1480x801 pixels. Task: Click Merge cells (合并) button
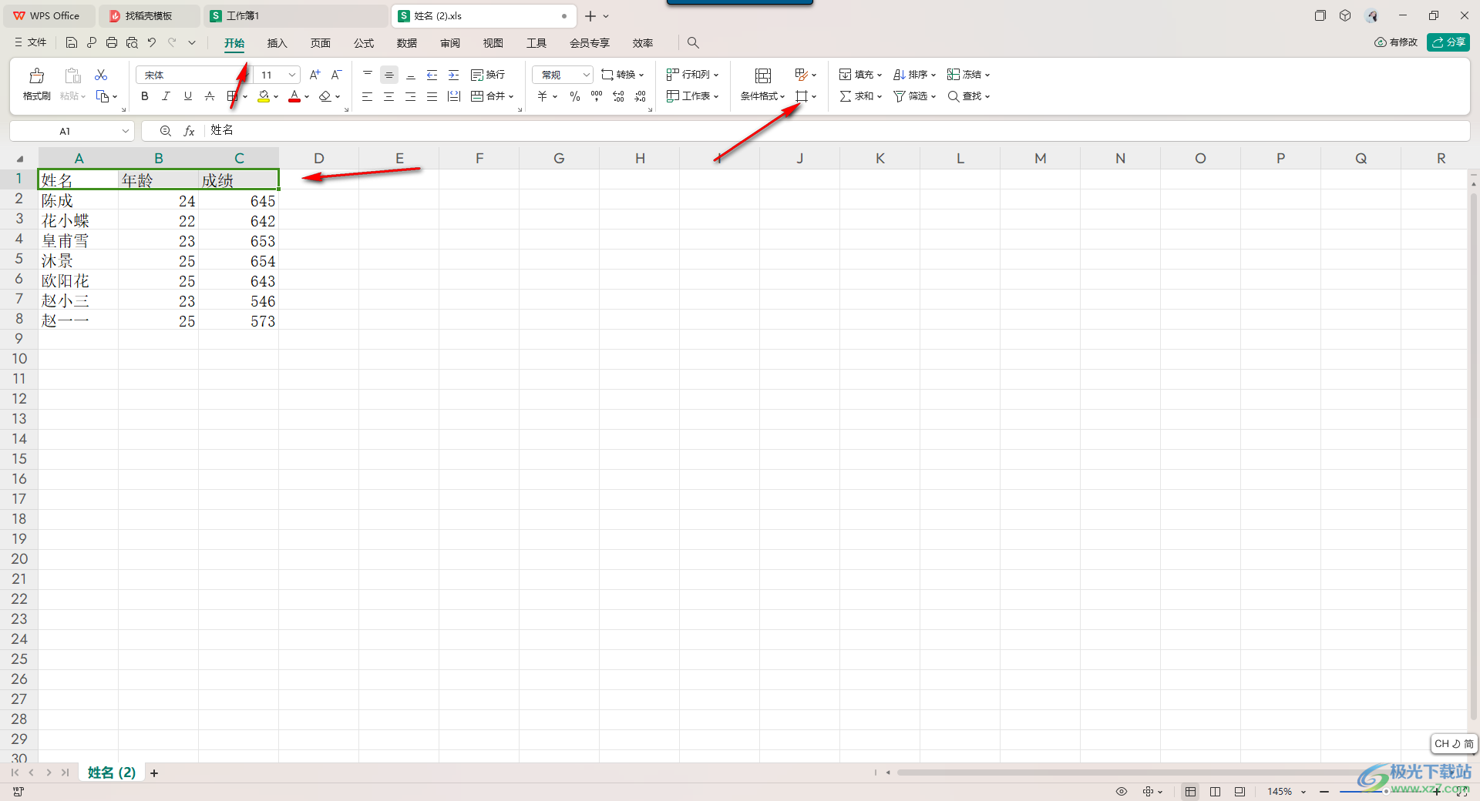[492, 96]
